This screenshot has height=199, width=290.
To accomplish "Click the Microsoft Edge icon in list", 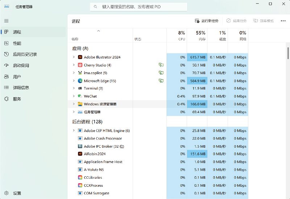I will coord(80,81).
